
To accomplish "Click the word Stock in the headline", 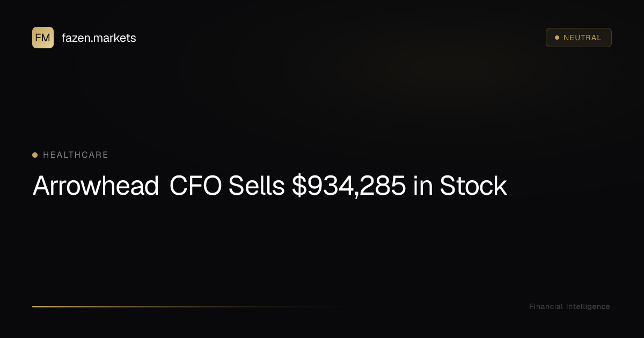I will tap(473, 186).
